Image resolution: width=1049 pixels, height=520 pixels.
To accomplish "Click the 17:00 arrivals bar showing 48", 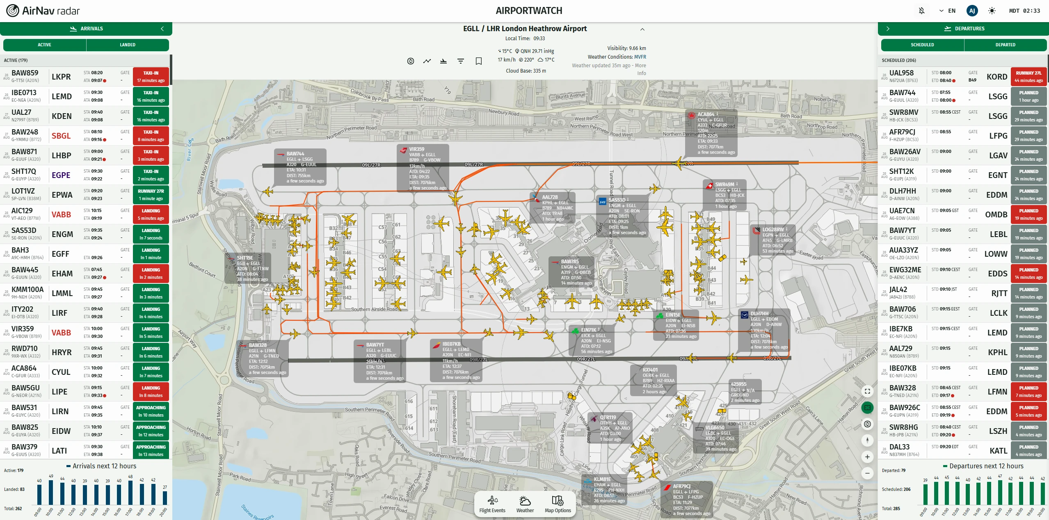I will [130, 492].
